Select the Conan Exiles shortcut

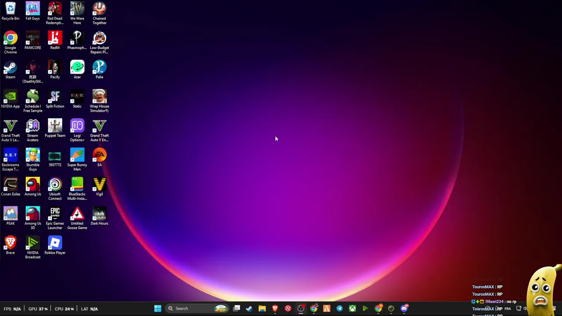[x=10, y=187]
